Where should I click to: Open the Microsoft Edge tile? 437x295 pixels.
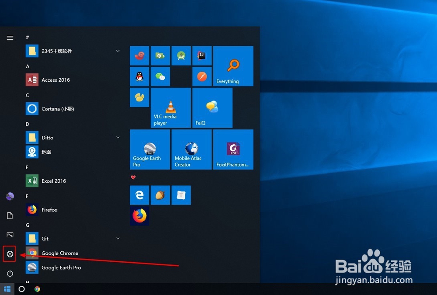(139, 195)
